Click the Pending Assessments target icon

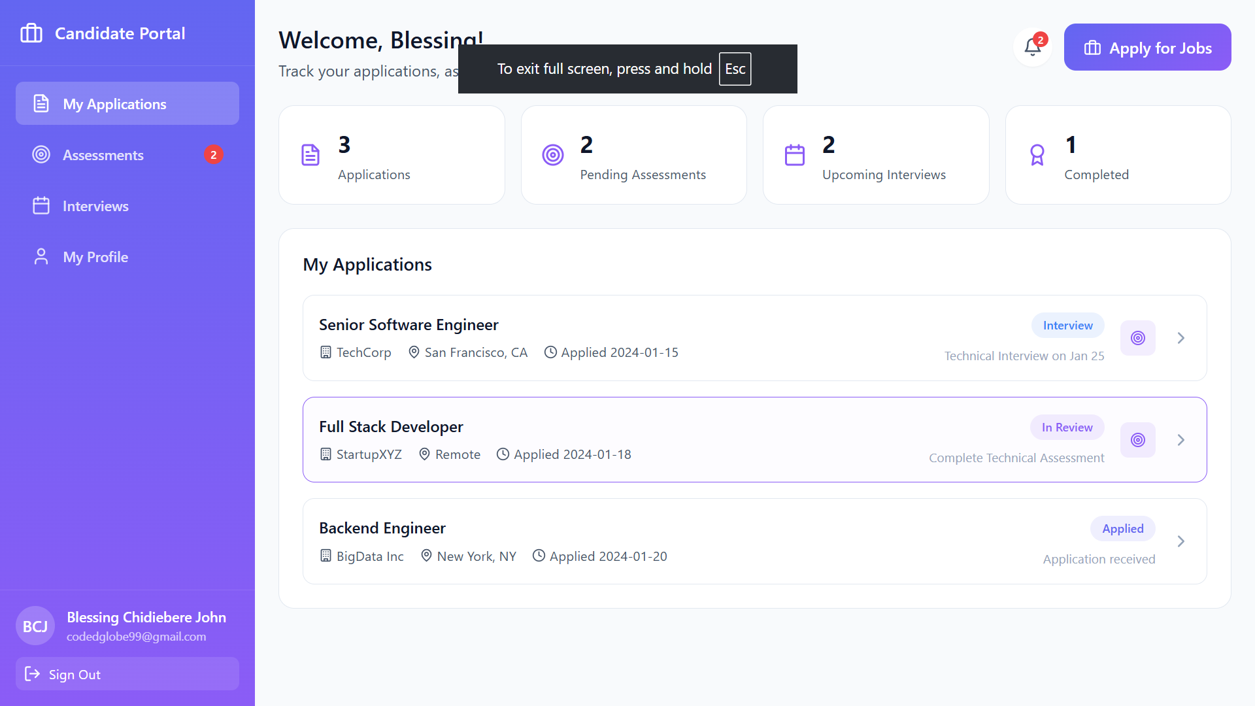[x=553, y=155]
